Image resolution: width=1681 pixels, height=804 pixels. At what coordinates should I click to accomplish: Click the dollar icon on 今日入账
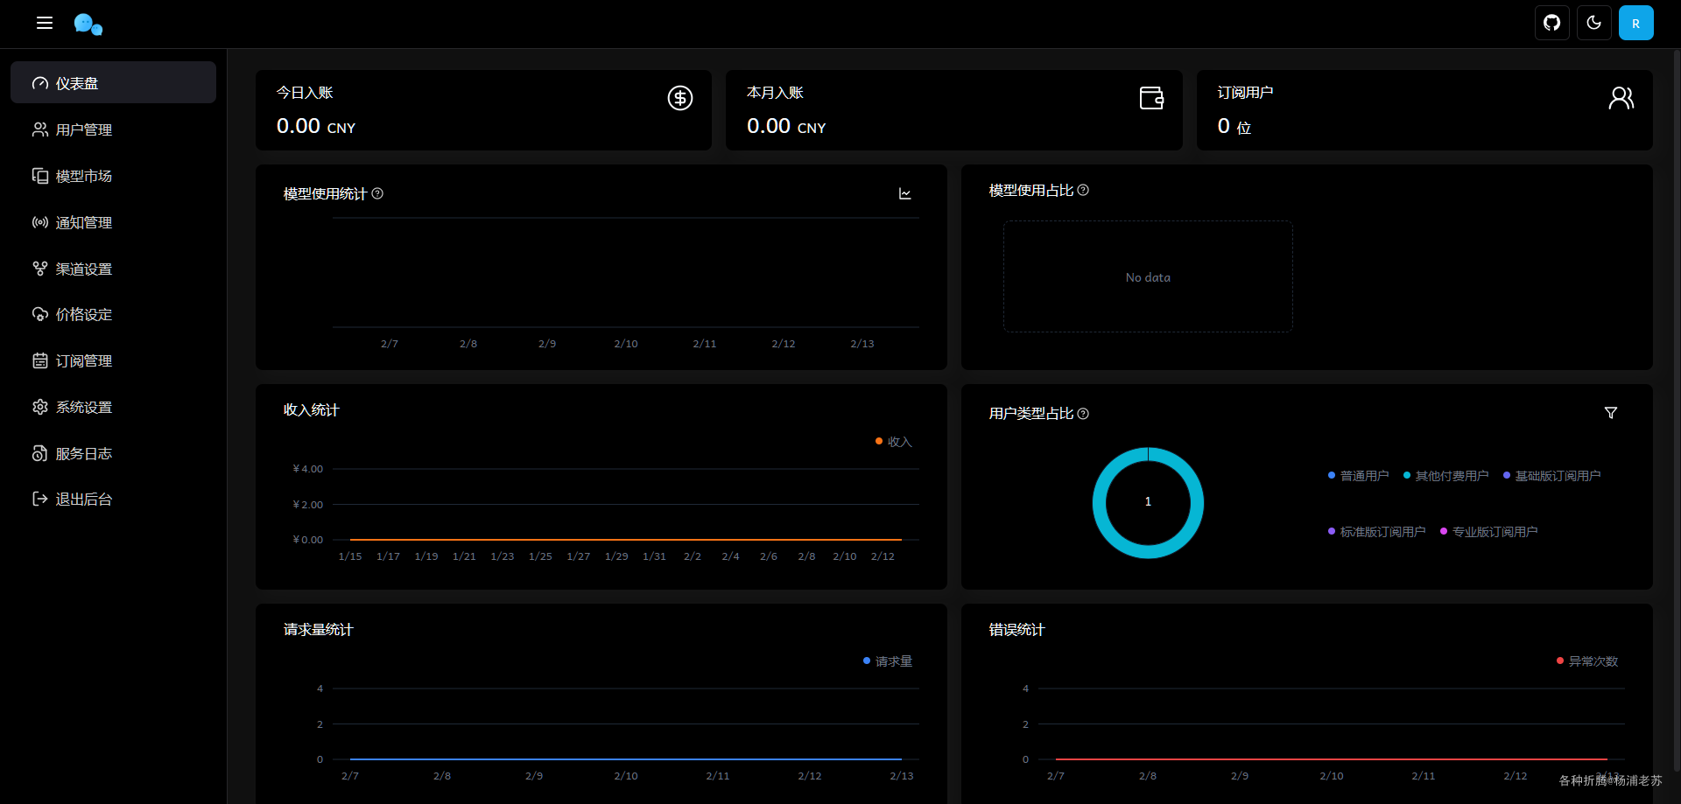tap(680, 98)
